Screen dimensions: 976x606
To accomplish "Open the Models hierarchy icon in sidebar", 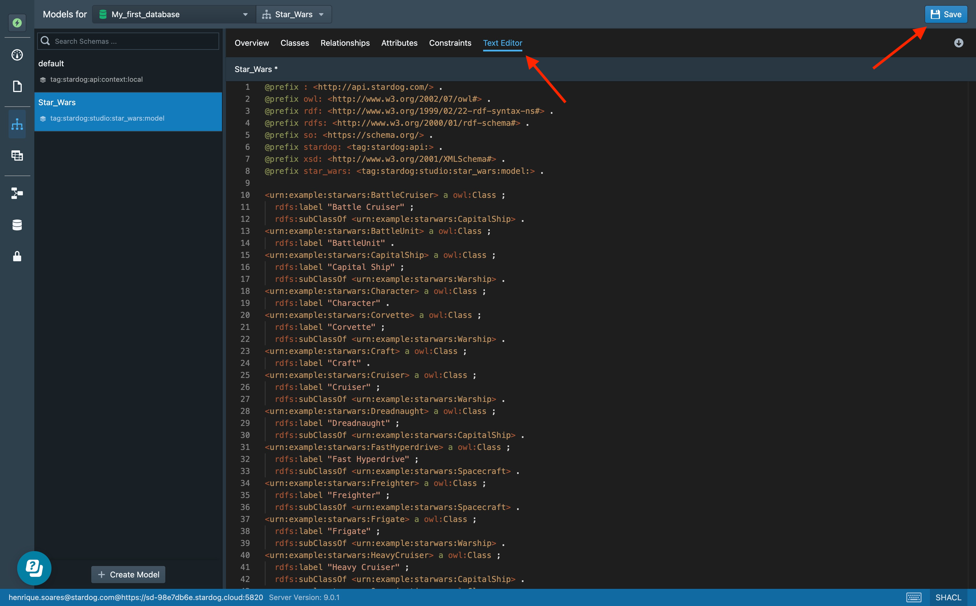I will pos(17,124).
